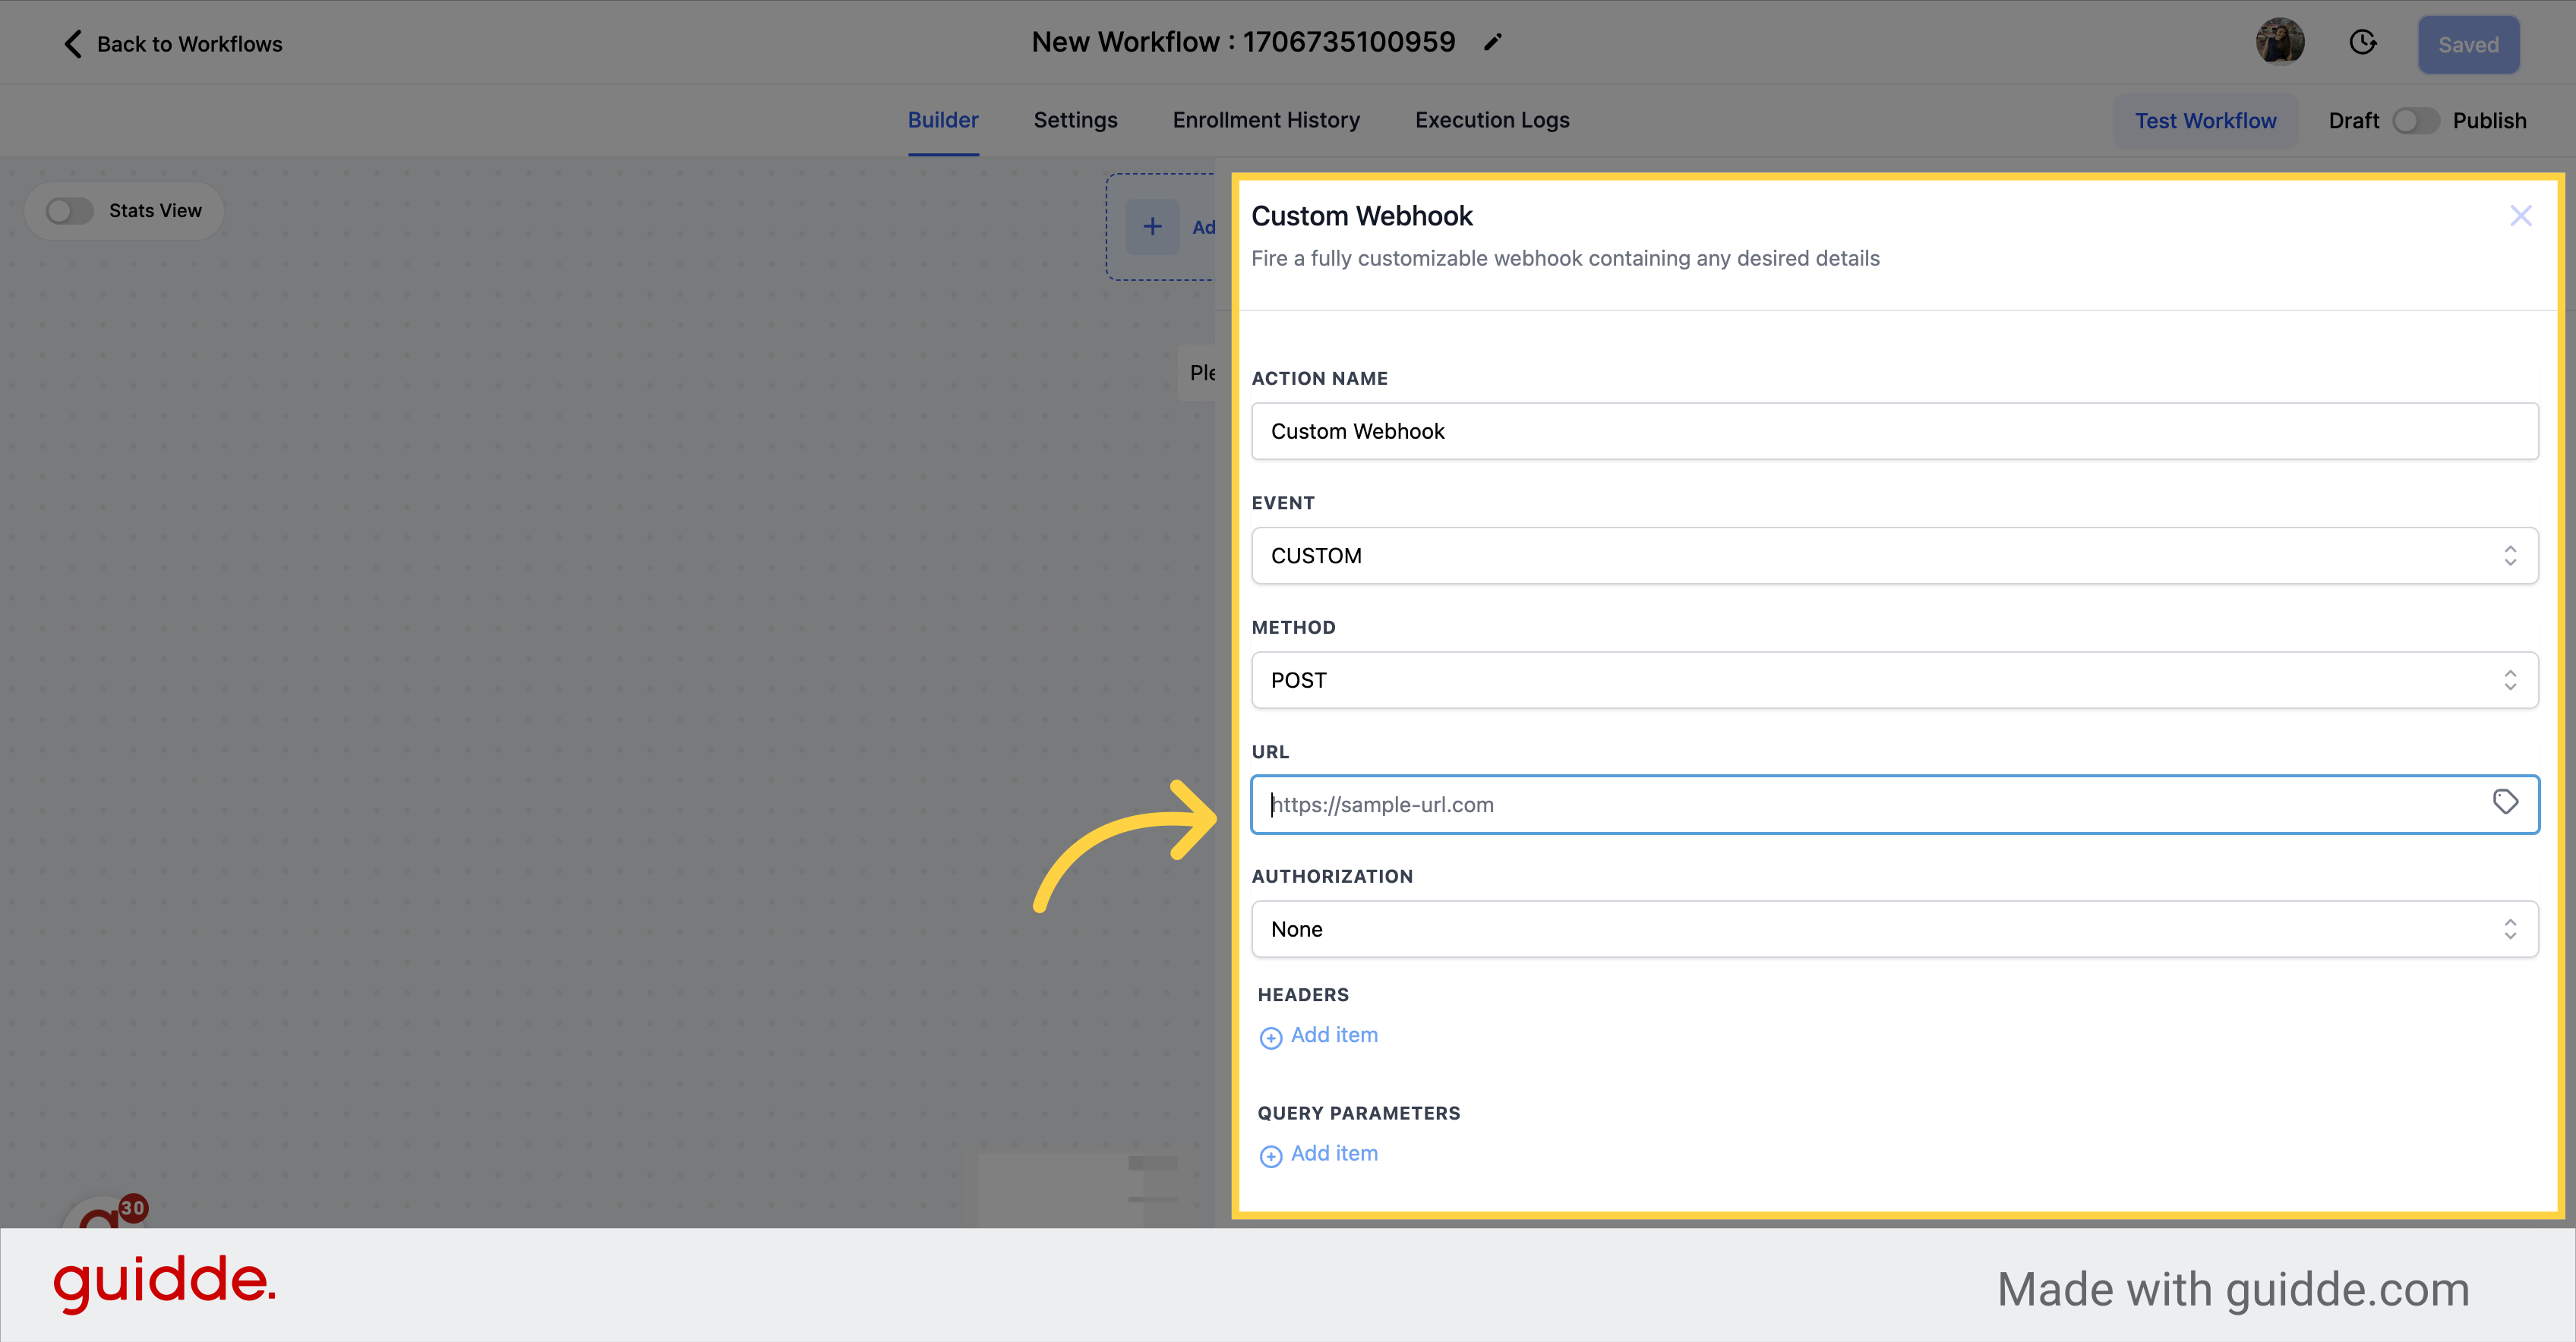Image resolution: width=2576 pixels, height=1342 pixels.
Task: Click the close X icon on Custom Webhook panel
Action: coord(2521,216)
